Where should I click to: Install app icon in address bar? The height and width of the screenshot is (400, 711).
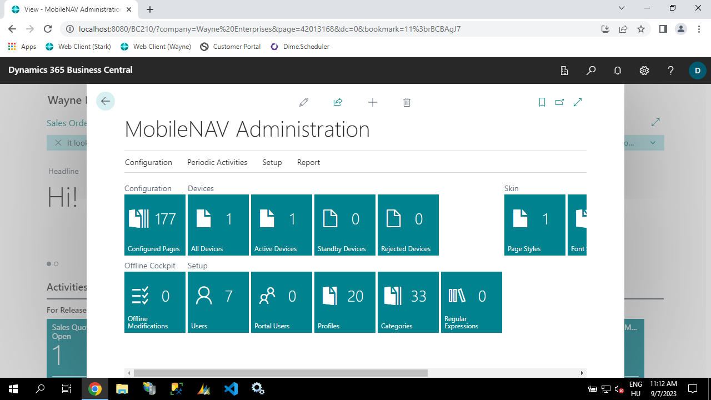click(x=605, y=29)
